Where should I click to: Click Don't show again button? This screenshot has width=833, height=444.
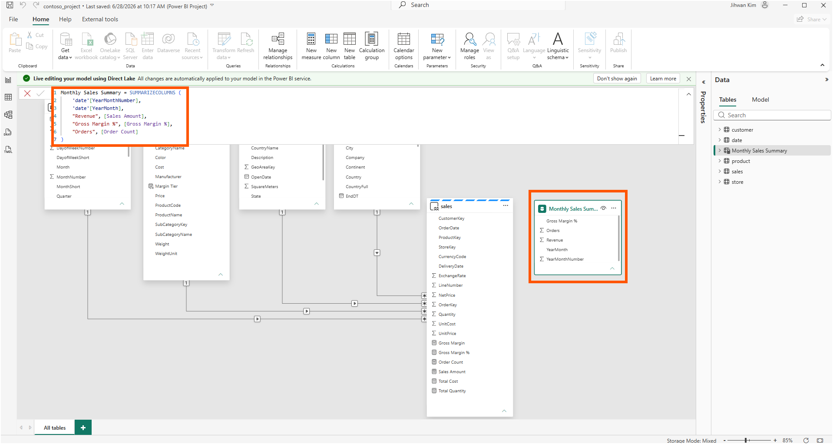617,79
